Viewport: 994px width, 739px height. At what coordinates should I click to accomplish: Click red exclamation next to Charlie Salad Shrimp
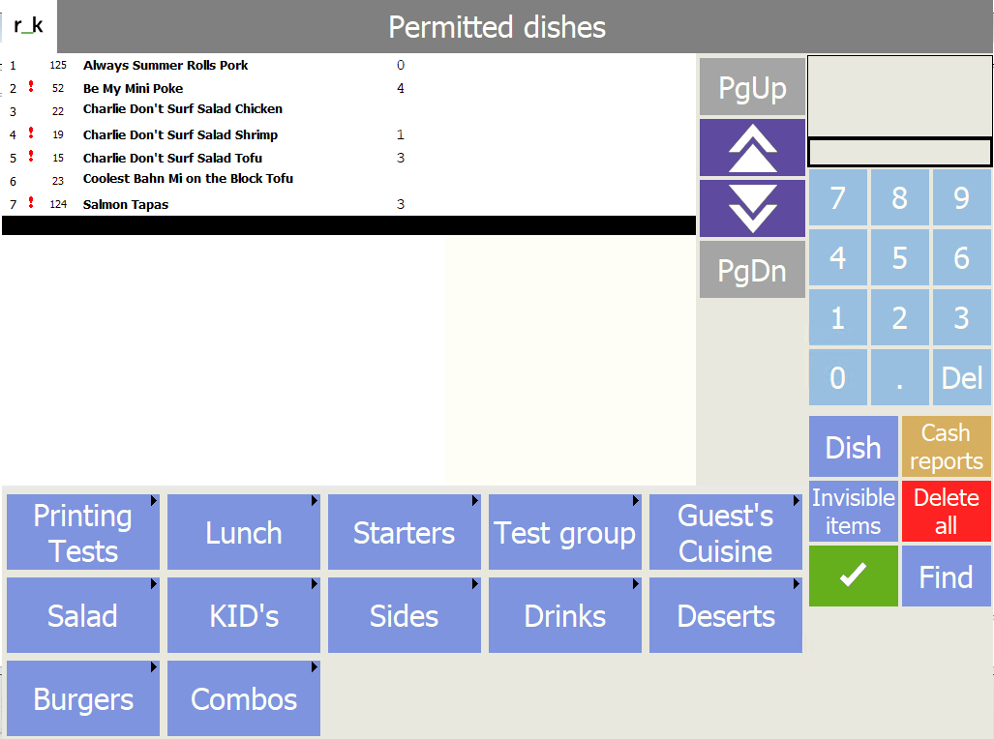coord(31,133)
